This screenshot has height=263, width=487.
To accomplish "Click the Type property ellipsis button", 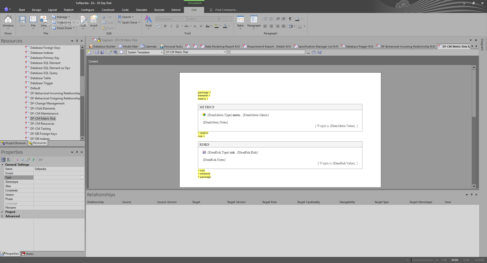I will (x=82, y=178).
